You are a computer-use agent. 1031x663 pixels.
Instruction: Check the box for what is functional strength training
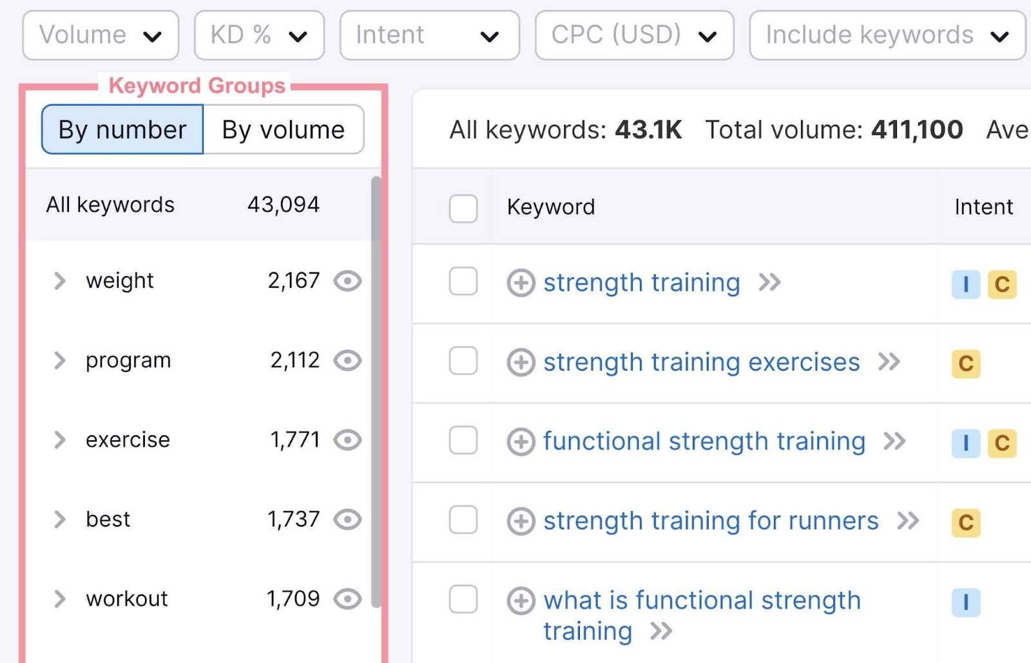463,601
